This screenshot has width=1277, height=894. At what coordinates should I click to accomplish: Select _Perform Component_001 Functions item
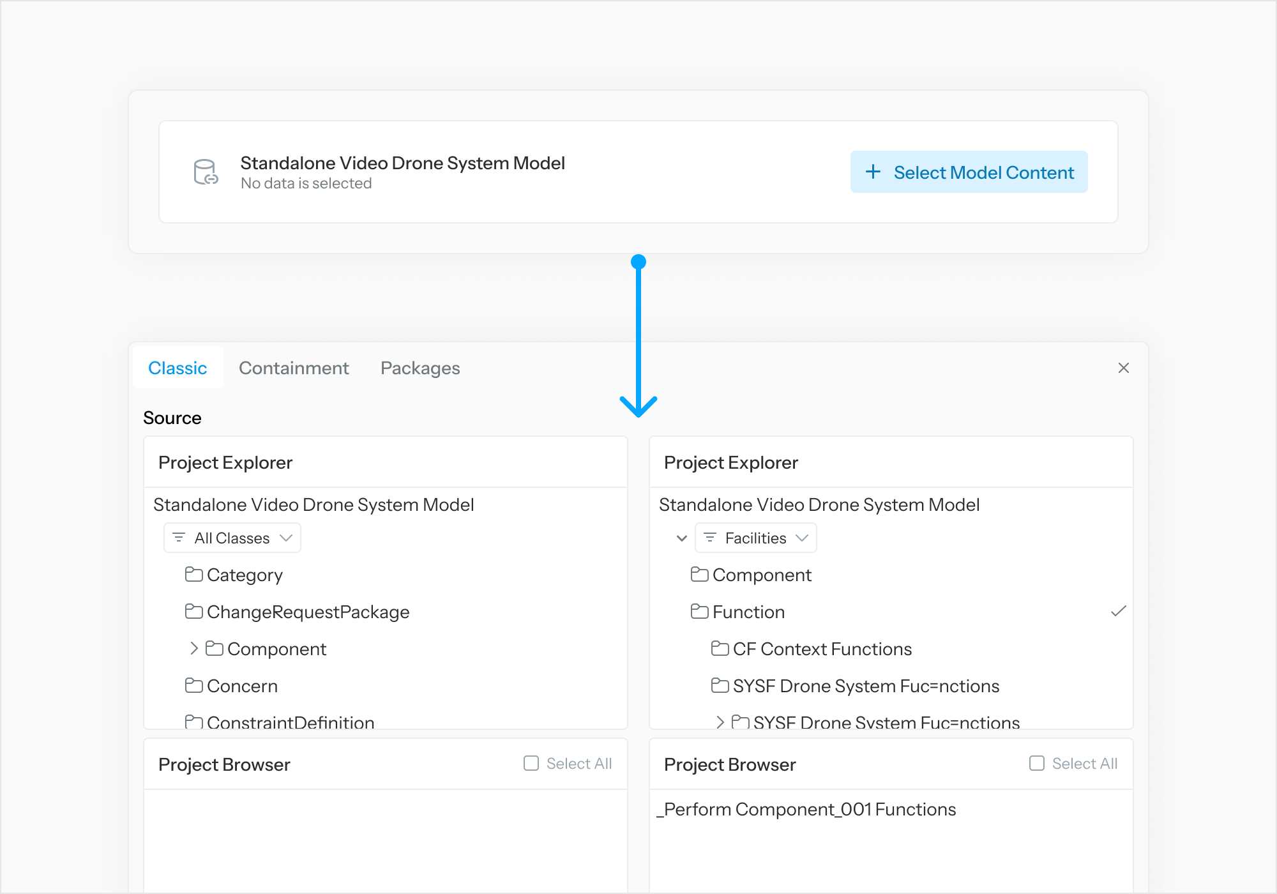(807, 809)
